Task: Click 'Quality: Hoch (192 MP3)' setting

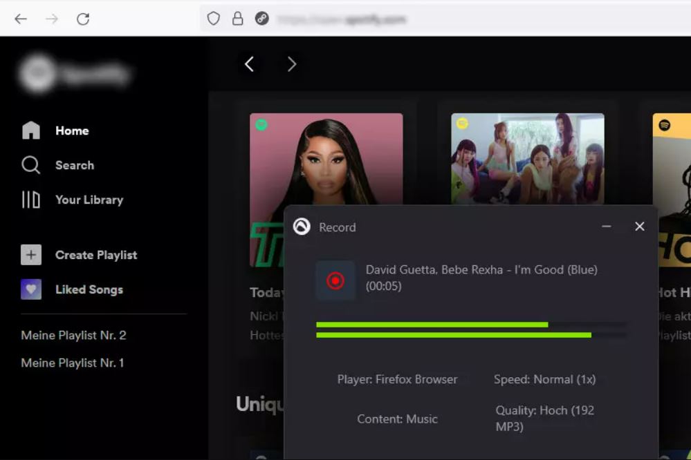Action: [x=544, y=418]
